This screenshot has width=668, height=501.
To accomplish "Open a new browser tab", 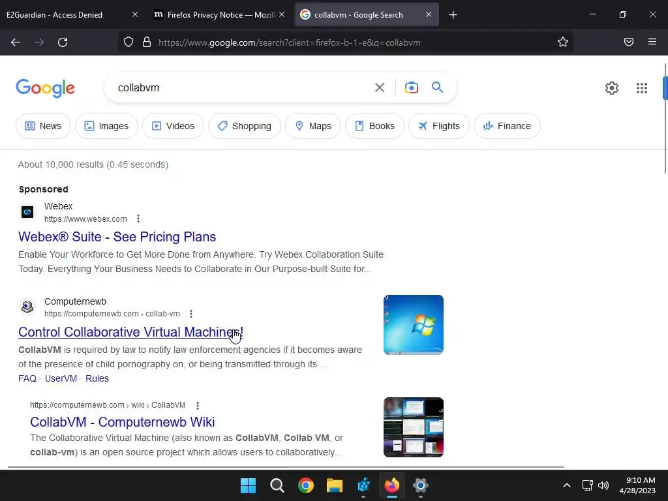I will [453, 15].
